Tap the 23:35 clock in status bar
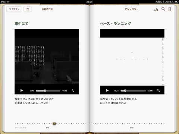The width and height of the screenshot is (179, 134). pos(89,1)
